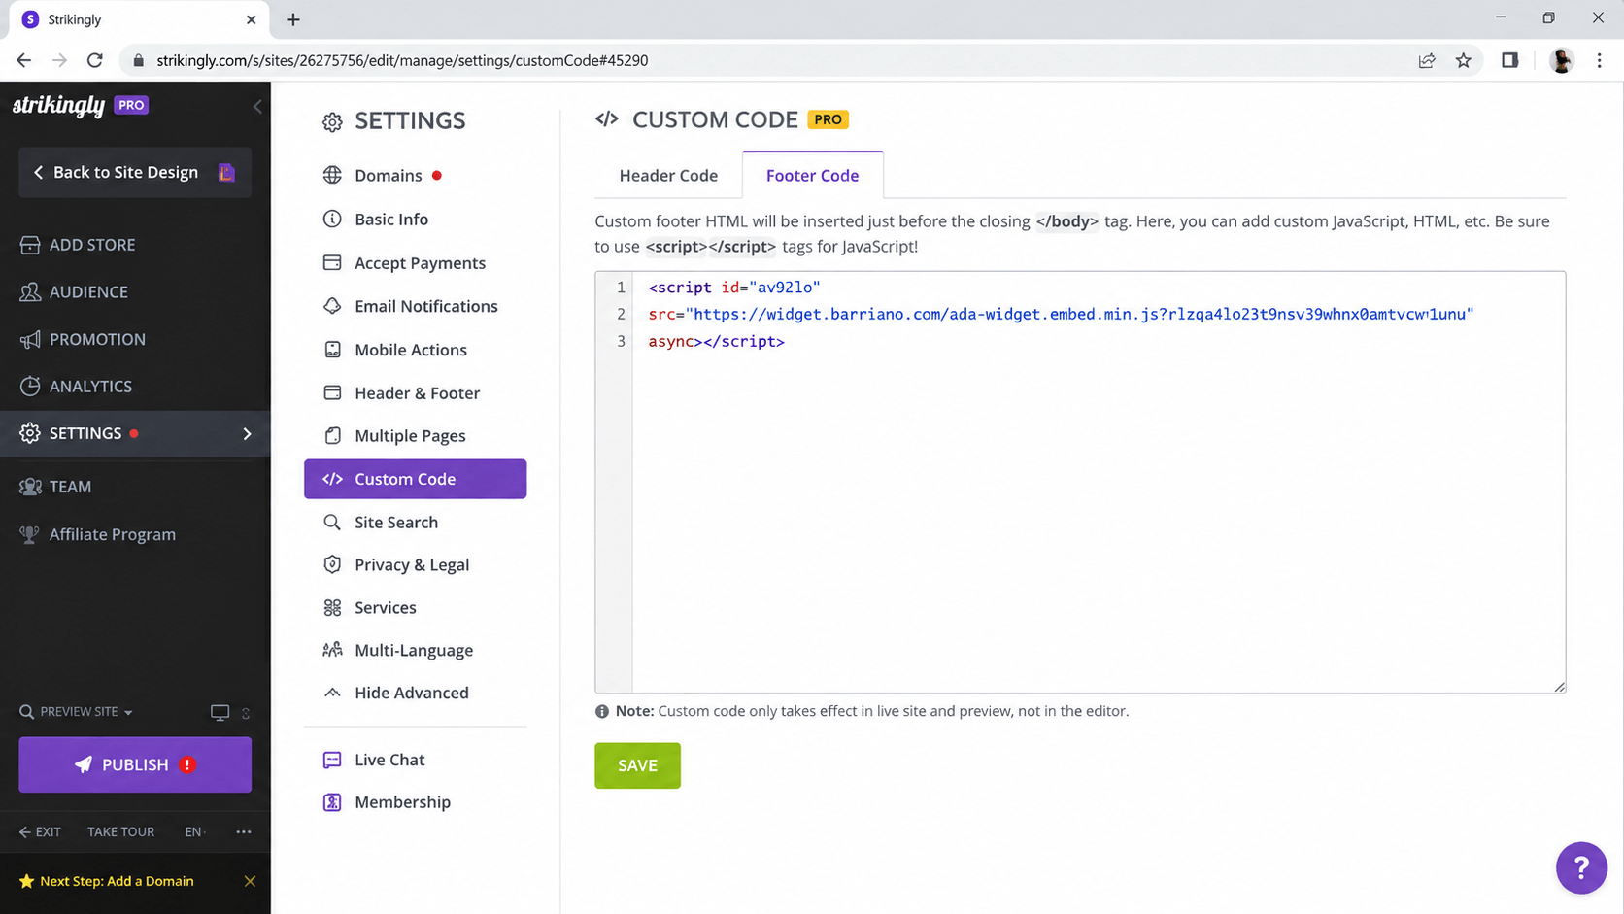This screenshot has height=914, width=1624.
Task: Click the site lock icon in address bar
Action: coord(138,60)
